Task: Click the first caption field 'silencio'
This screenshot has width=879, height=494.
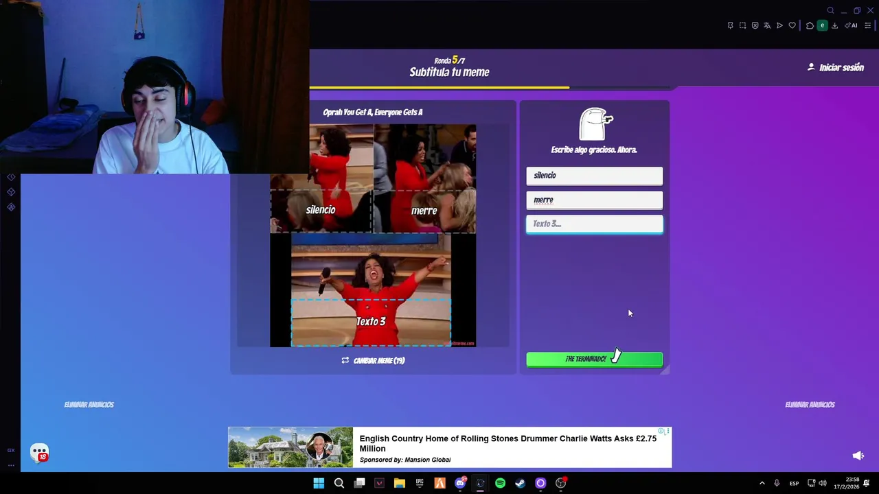Action: pyautogui.click(x=595, y=176)
